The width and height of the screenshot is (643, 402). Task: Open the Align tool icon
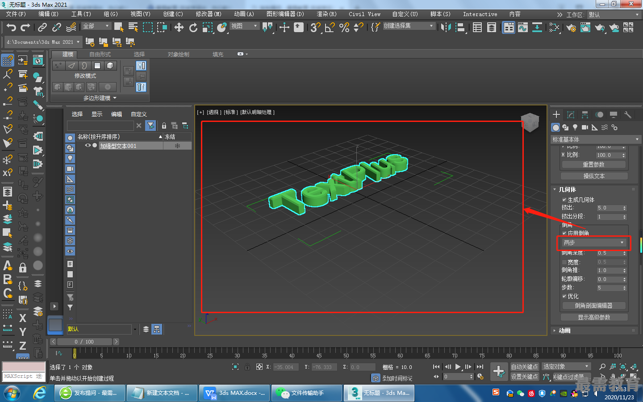460,28
